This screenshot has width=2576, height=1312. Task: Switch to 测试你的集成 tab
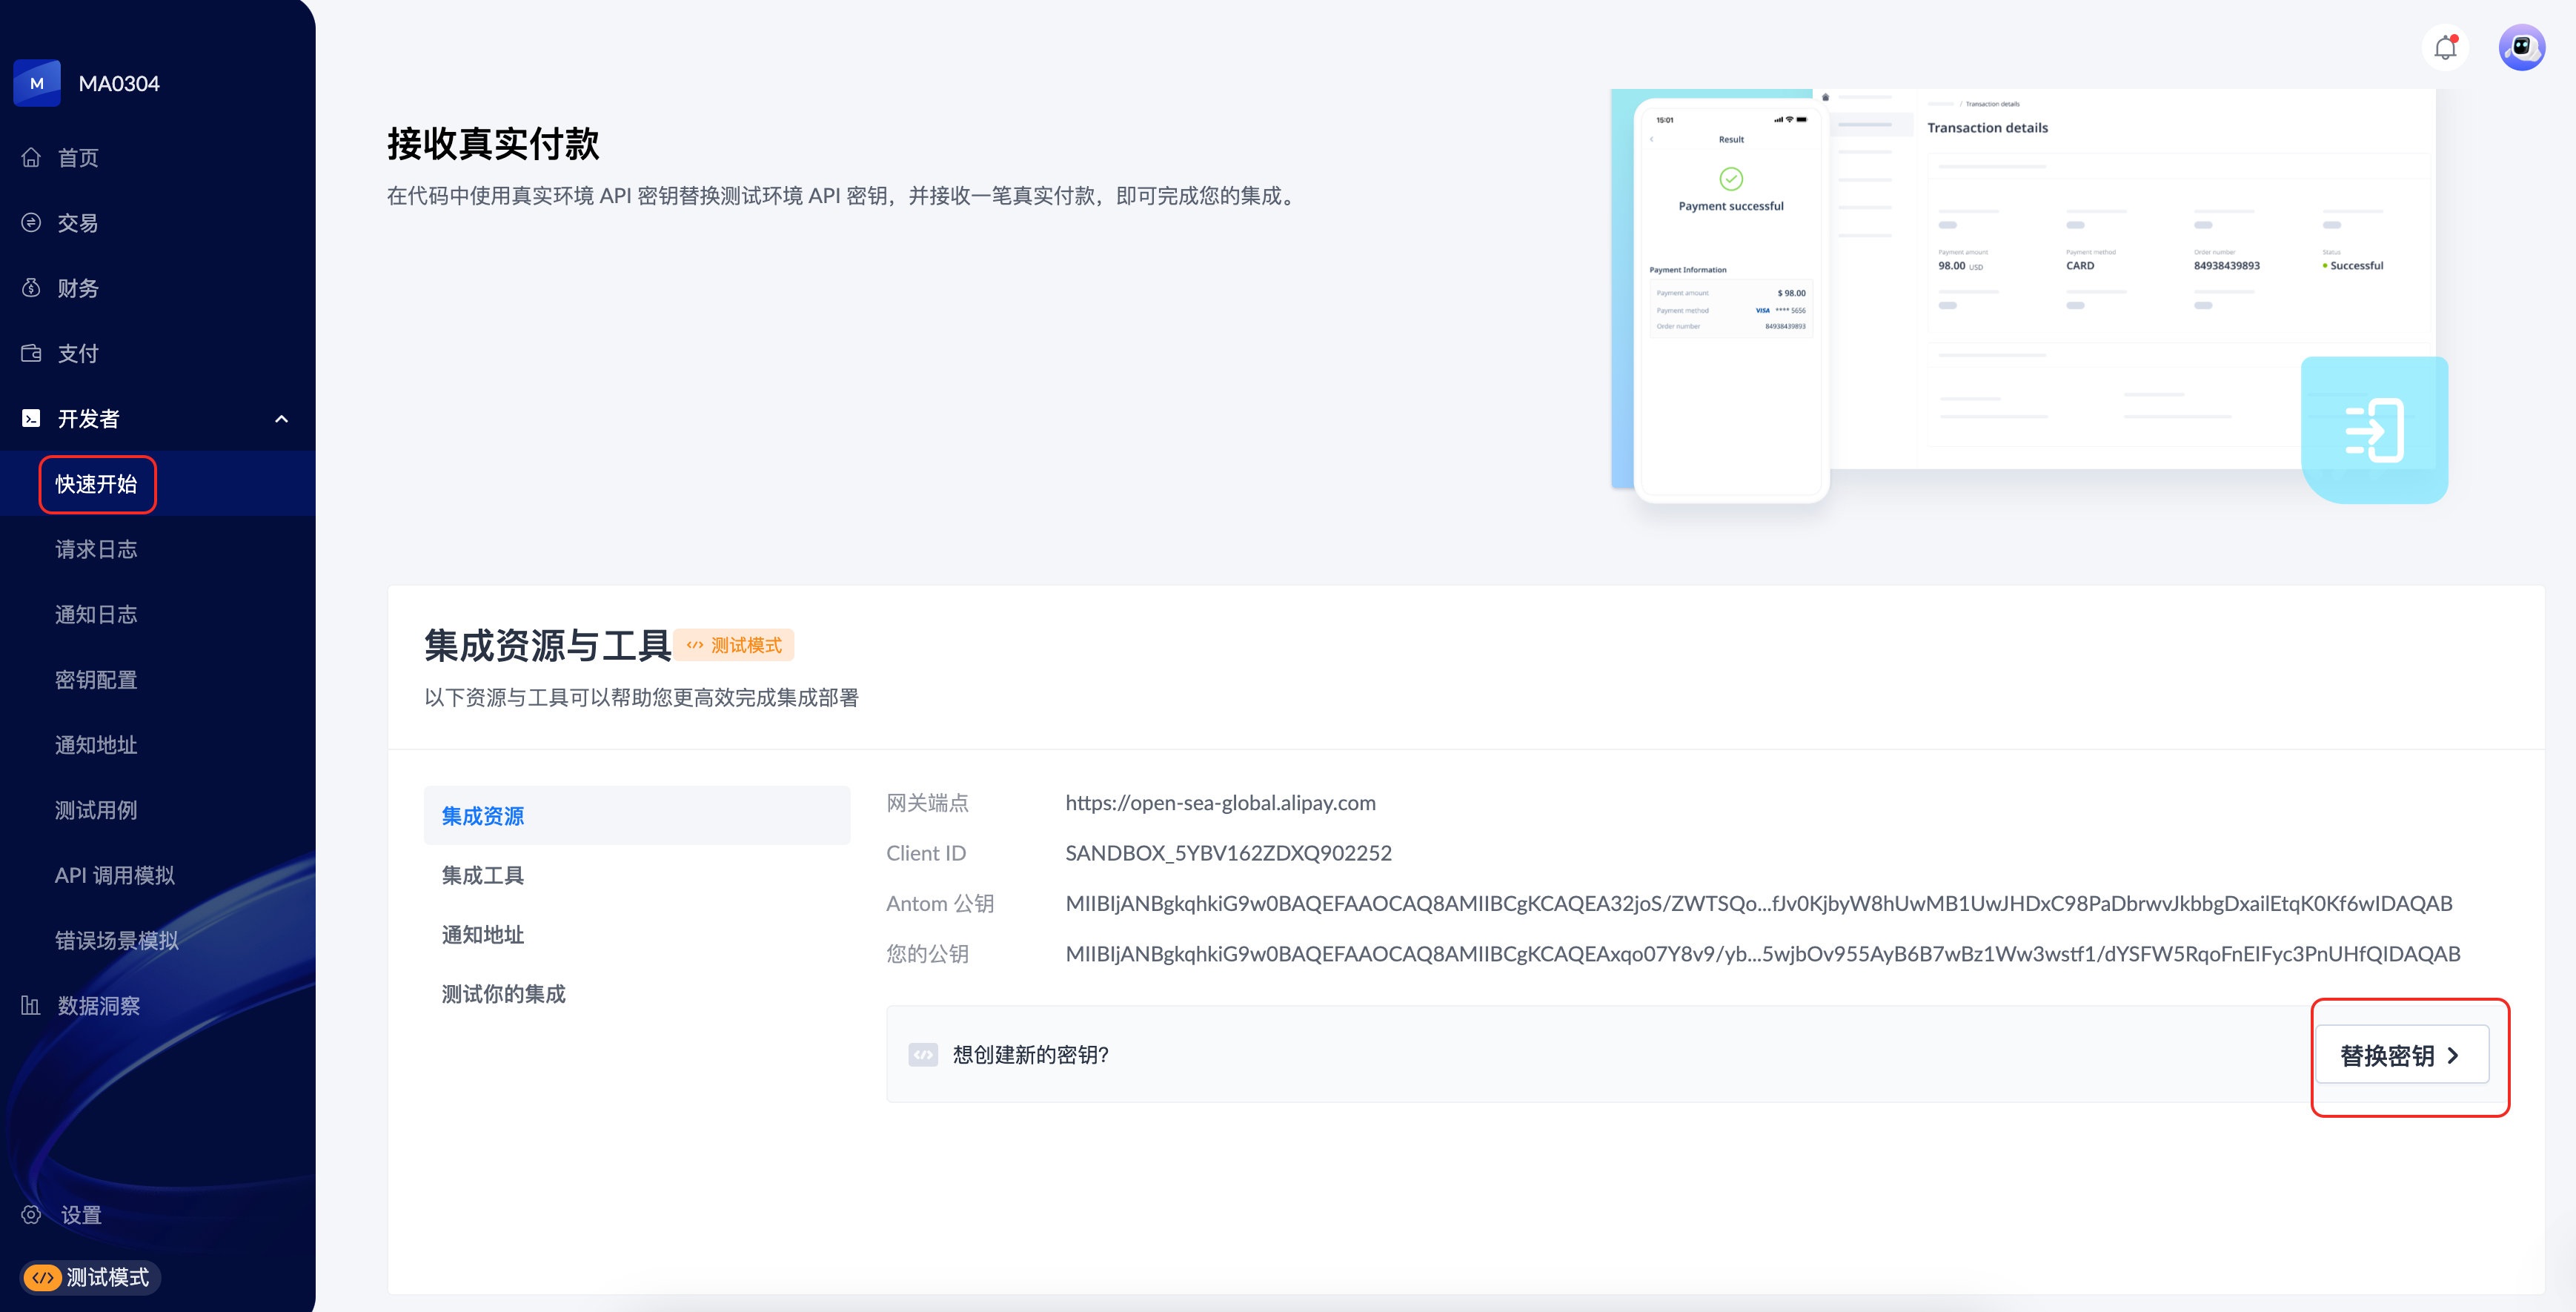pyautogui.click(x=503, y=993)
